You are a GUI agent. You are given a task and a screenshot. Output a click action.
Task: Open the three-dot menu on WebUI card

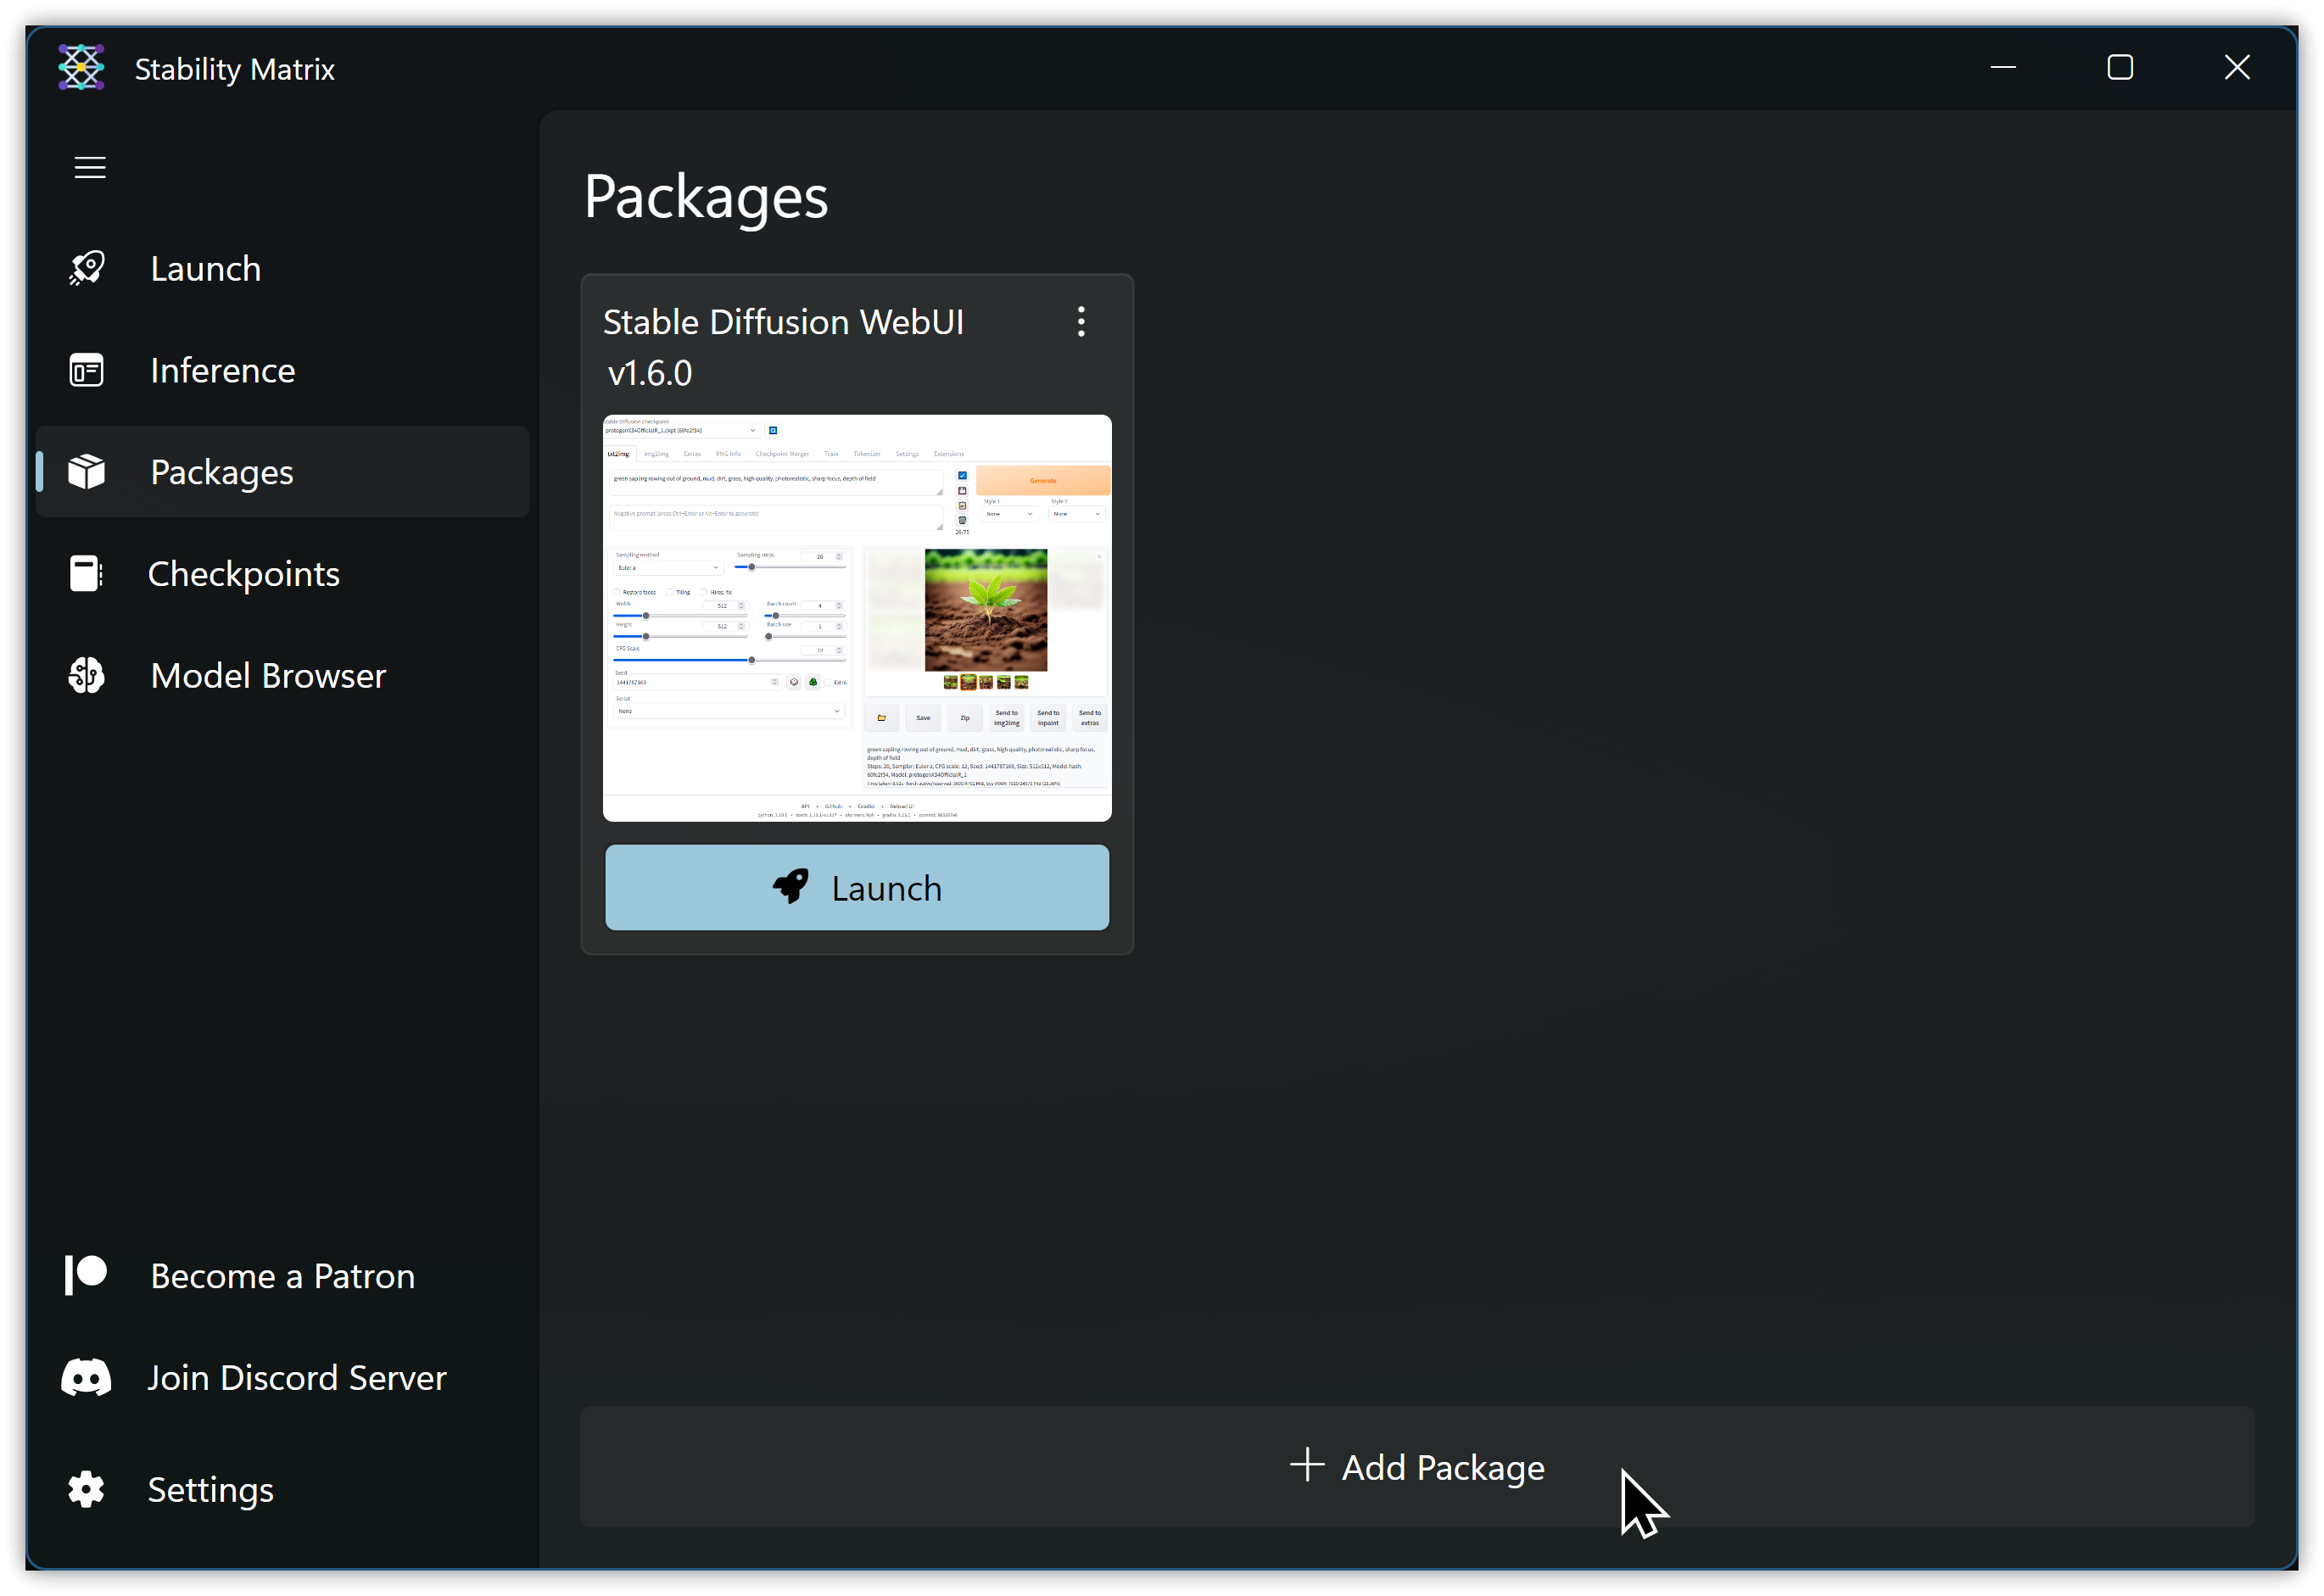[1081, 322]
